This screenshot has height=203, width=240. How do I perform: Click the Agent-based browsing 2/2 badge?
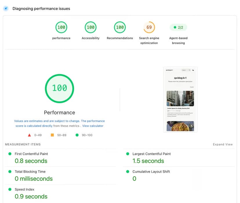[x=178, y=27]
